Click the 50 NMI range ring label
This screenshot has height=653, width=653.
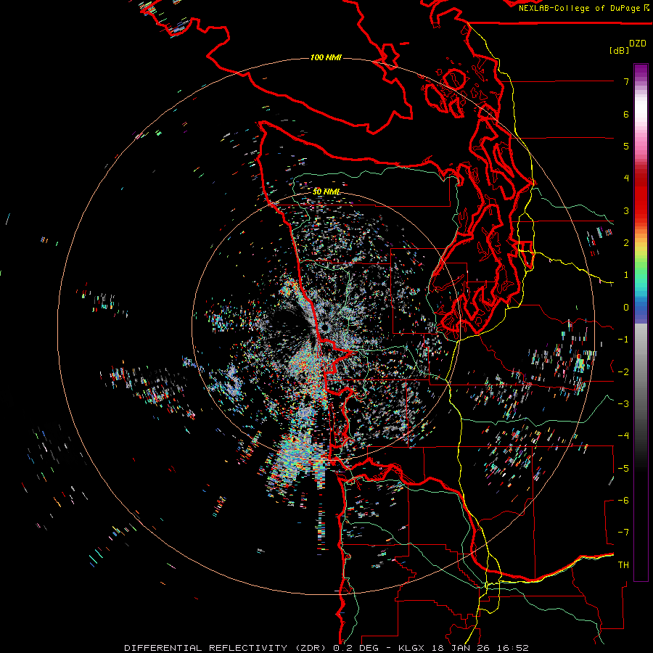(x=326, y=192)
